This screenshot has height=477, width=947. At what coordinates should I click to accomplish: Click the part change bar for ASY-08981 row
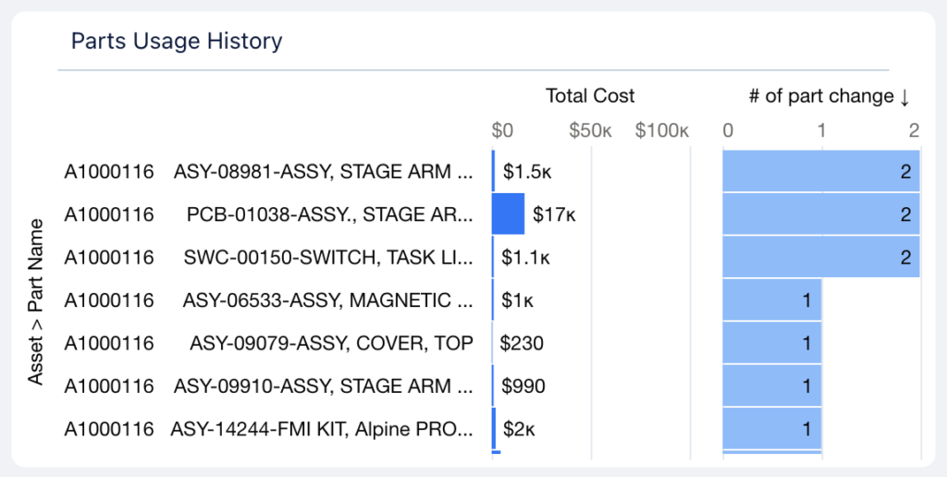[820, 172]
